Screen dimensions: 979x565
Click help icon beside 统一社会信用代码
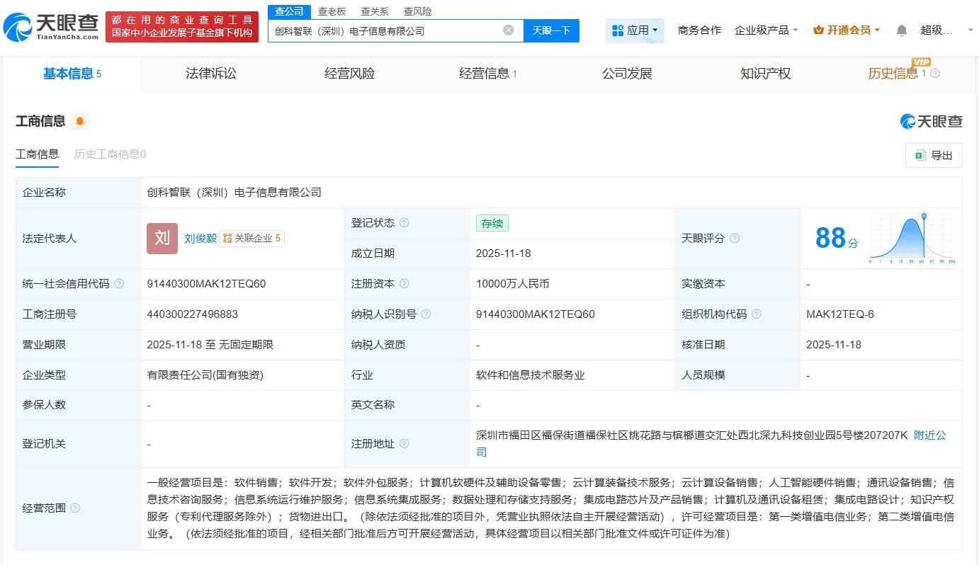(119, 284)
